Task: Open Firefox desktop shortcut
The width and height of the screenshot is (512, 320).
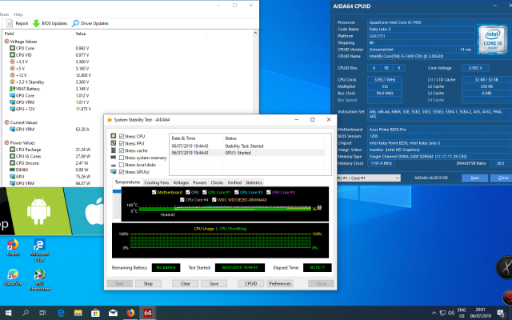Action: [x=13, y=247]
